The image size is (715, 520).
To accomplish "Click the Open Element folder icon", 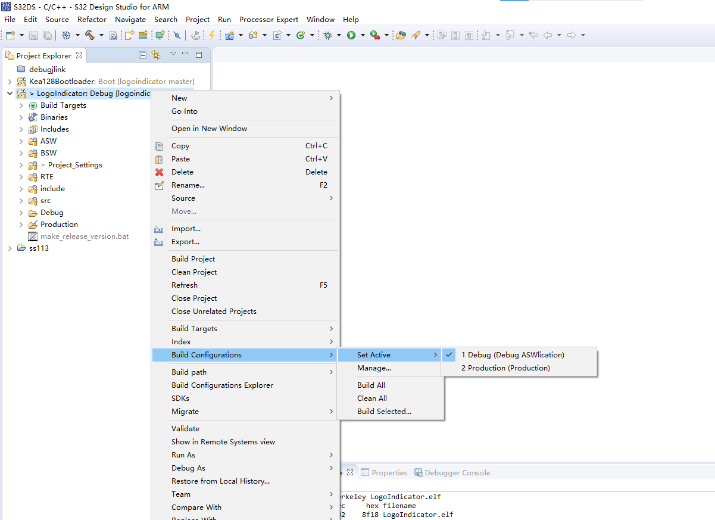I will [401, 35].
